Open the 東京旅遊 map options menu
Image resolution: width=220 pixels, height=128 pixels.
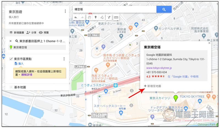click(65, 11)
